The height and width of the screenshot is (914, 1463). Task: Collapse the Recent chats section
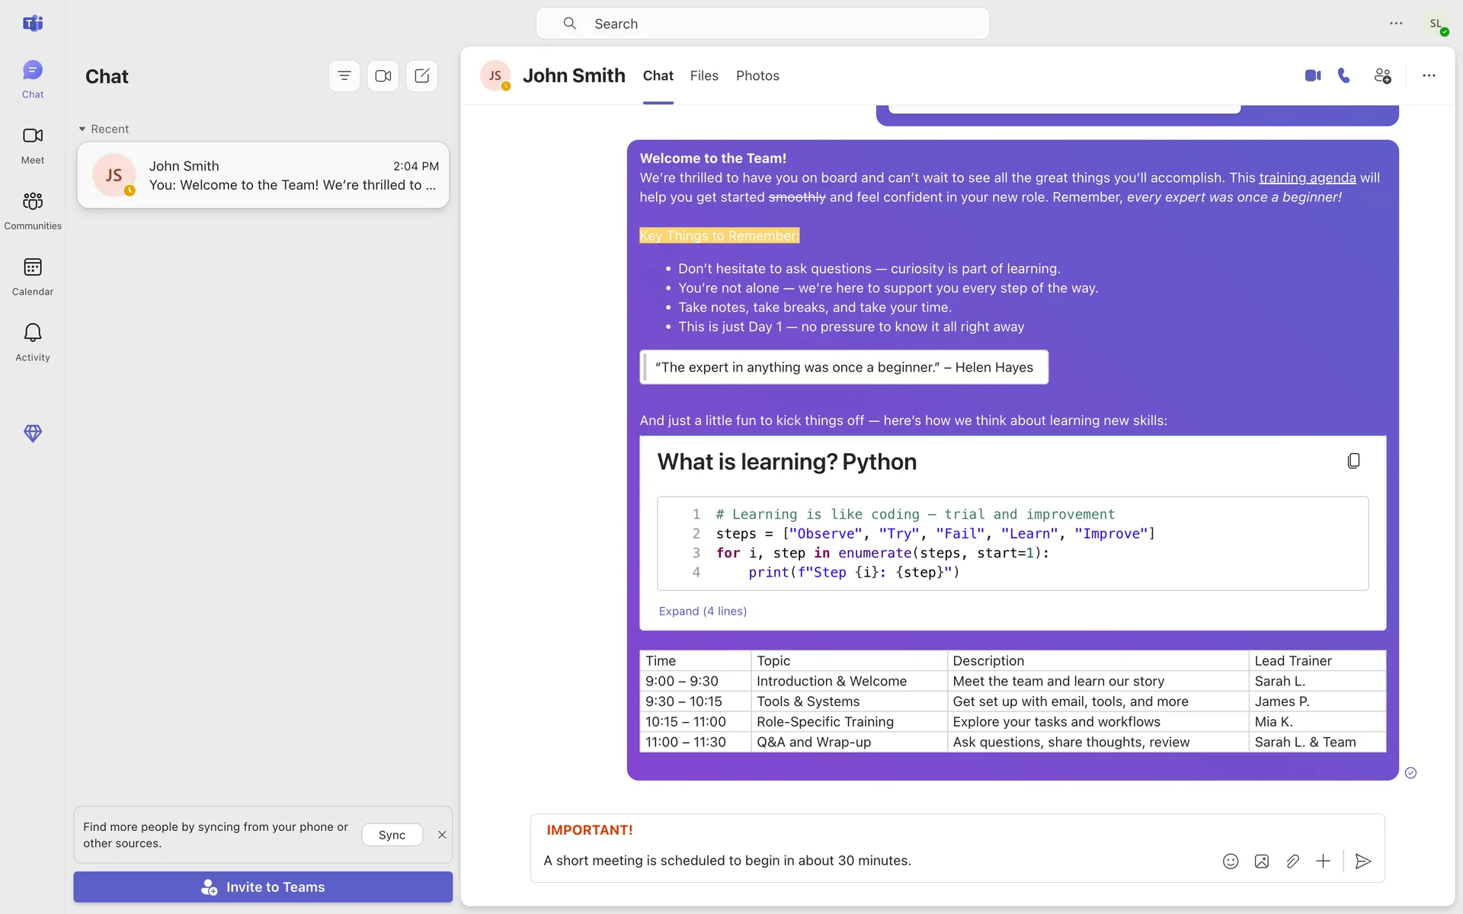[x=82, y=129]
